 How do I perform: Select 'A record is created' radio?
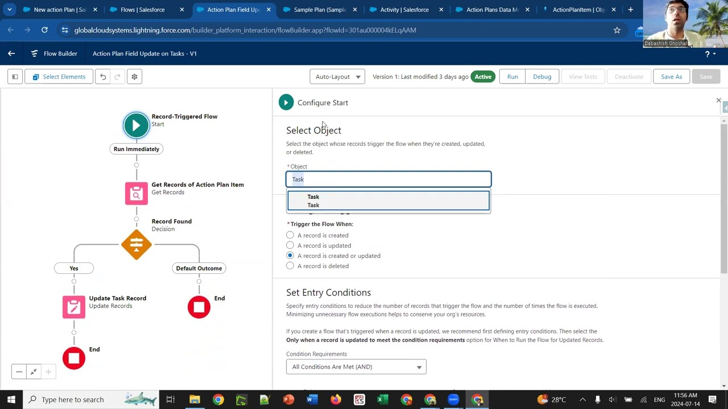coord(290,235)
